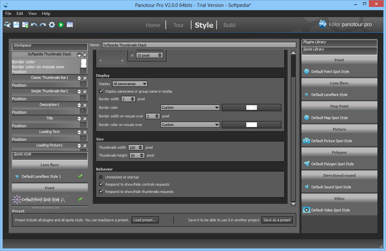Select the Default Point Spot Style 1 entry
Viewport: 386px width, 251px height.
coord(50,199)
